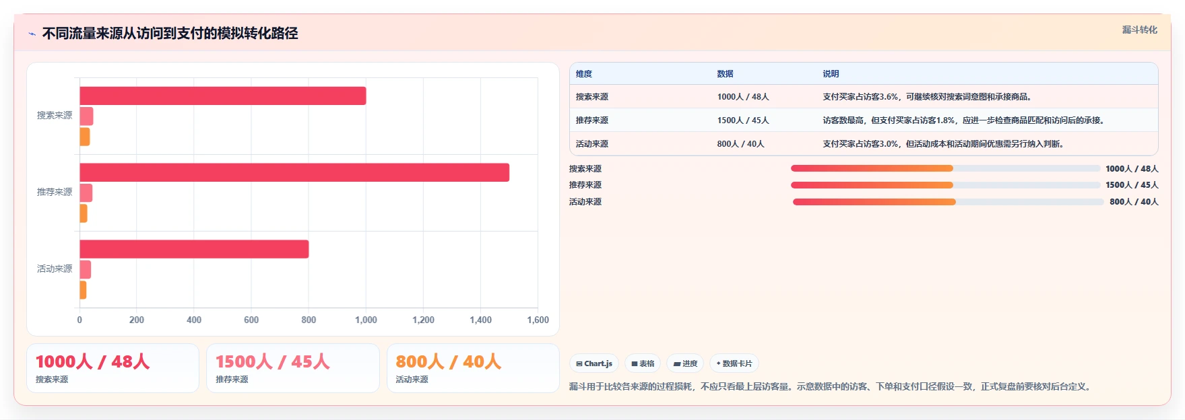Select the 数据卡片 chip
Image resolution: width=1185 pixels, height=420 pixels.
tap(734, 363)
